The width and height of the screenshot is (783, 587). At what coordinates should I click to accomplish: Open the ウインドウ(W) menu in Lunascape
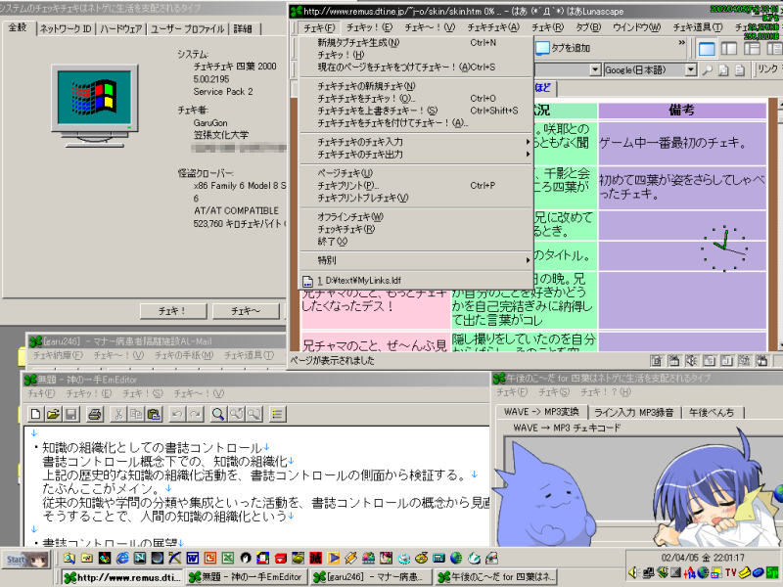pyautogui.click(x=637, y=27)
